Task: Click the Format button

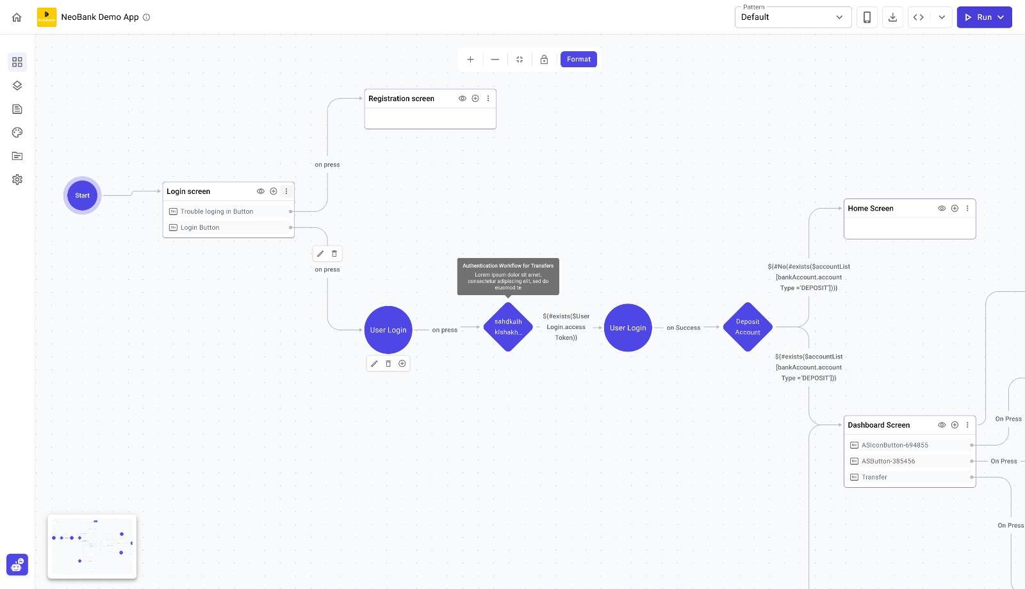Action: (x=578, y=60)
